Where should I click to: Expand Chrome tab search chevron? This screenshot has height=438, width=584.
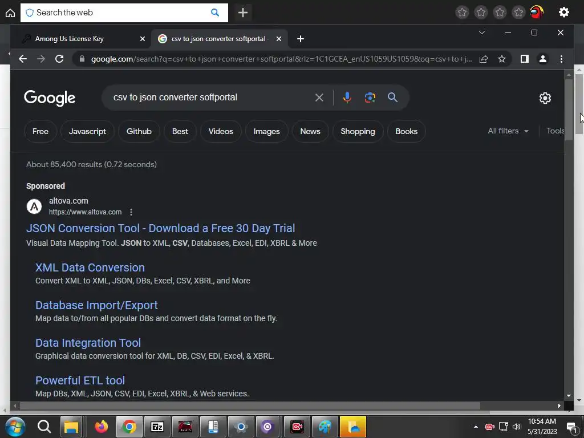[x=481, y=33]
